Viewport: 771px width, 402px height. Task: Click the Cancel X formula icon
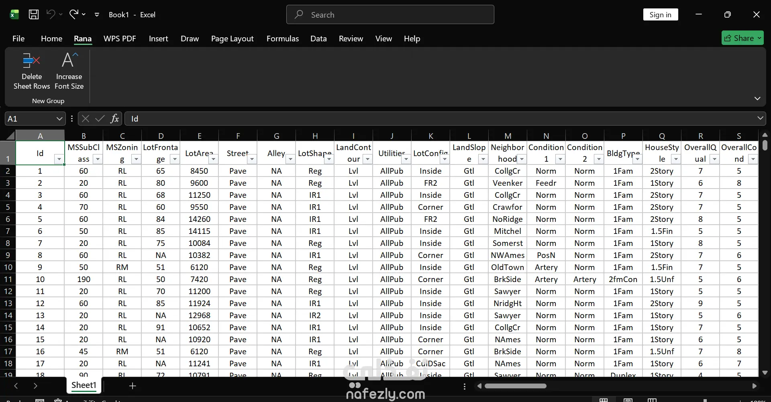[85, 119]
